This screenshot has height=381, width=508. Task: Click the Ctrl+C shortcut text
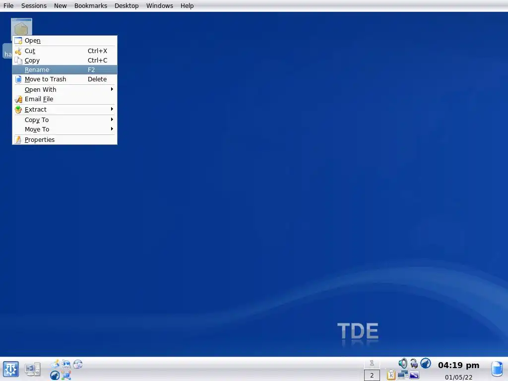click(97, 60)
